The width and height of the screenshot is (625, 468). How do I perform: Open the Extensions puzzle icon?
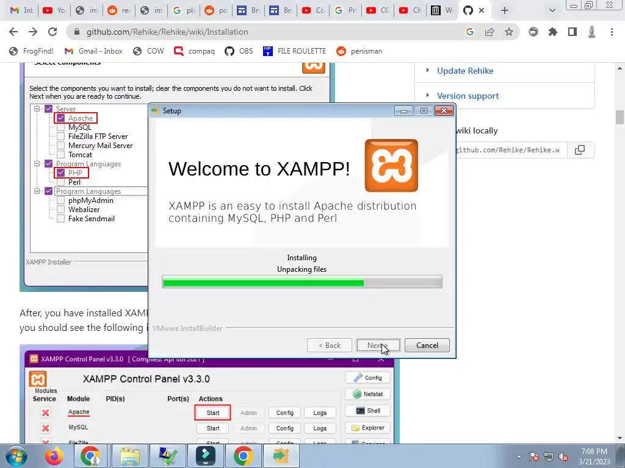[552, 32]
